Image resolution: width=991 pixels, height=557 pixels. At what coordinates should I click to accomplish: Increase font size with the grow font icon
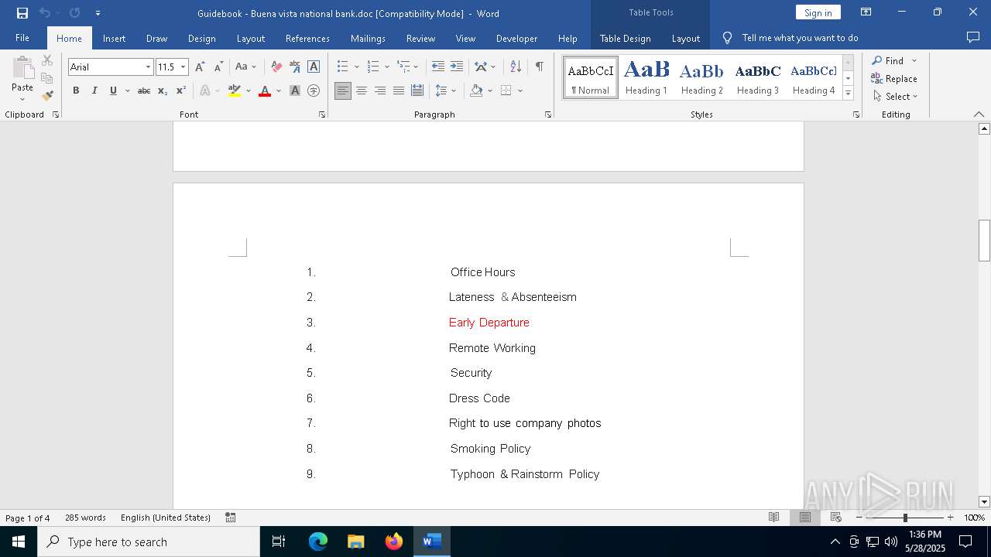tap(200, 67)
